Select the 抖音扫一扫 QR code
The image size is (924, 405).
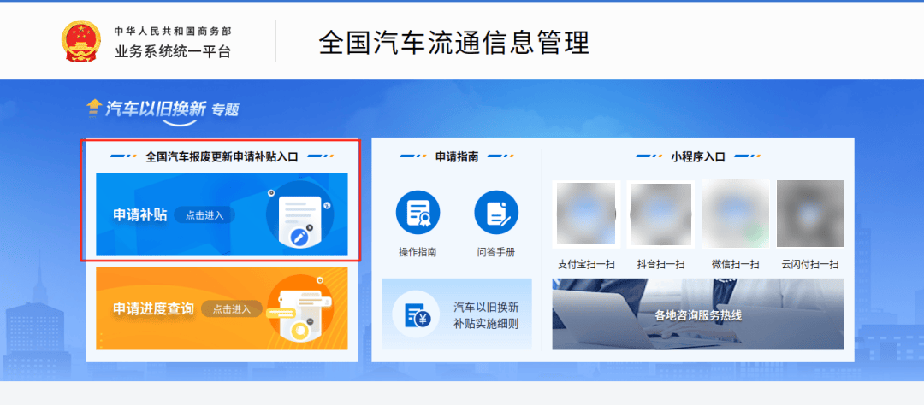click(x=660, y=213)
